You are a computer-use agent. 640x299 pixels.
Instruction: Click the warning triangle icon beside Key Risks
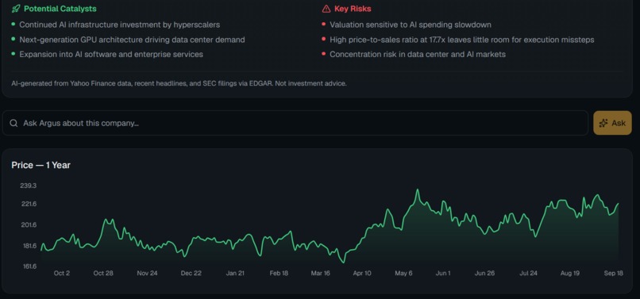click(x=326, y=9)
